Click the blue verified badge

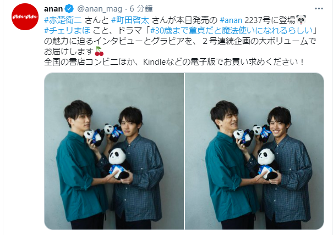(69, 9)
